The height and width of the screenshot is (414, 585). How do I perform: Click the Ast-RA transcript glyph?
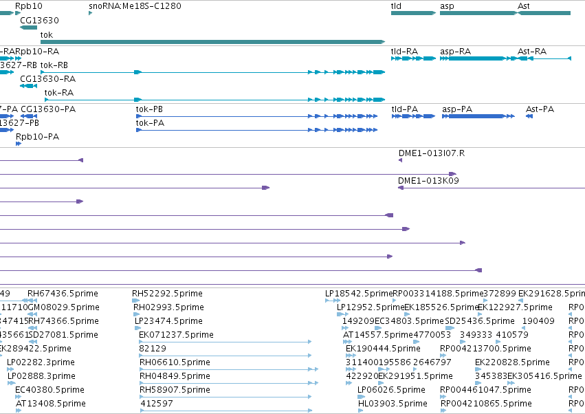(544, 58)
